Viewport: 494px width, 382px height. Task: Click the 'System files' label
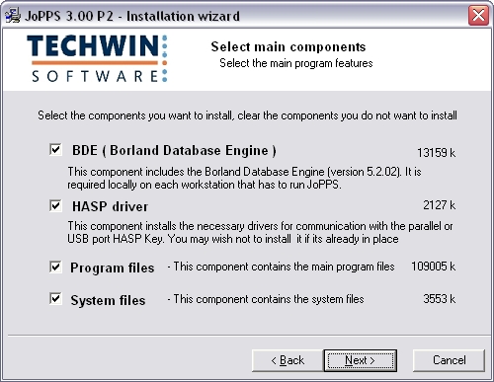(108, 300)
